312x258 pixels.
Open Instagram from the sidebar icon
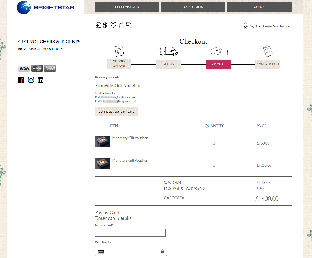[31, 80]
